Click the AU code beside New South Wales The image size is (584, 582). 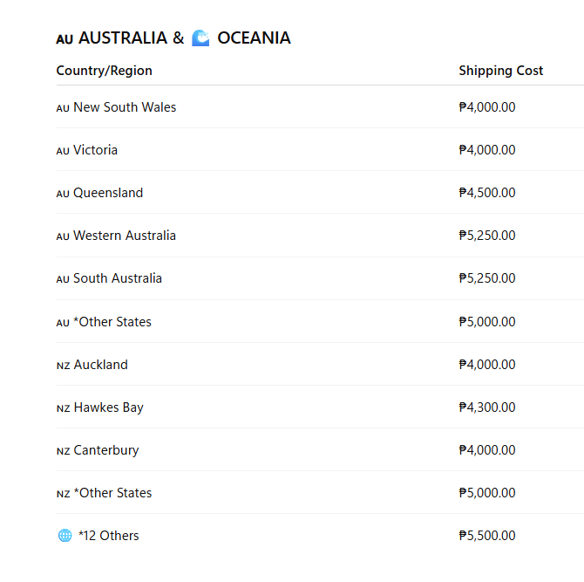coord(63,108)
